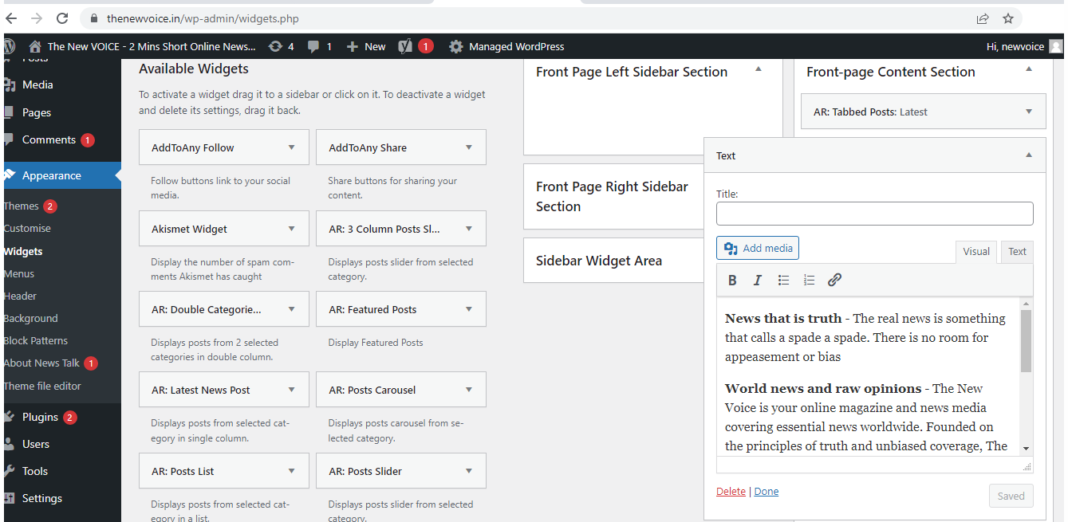
Task: Open the WordPress logo menu
Action: tap(9, 46)
